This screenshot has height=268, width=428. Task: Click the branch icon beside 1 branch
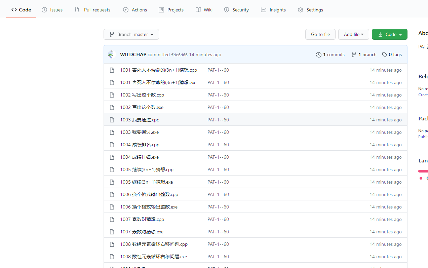tap(354, 54)
